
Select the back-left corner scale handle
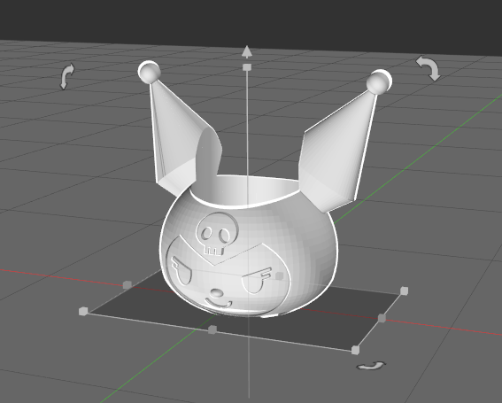[127, 284]
